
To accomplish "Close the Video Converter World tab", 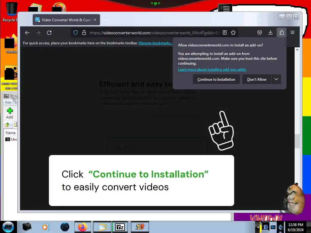I will tap(95, 20).
